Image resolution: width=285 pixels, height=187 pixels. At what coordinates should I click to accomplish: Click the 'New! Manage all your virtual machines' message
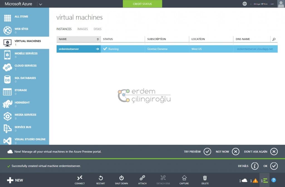coord(58,152)
